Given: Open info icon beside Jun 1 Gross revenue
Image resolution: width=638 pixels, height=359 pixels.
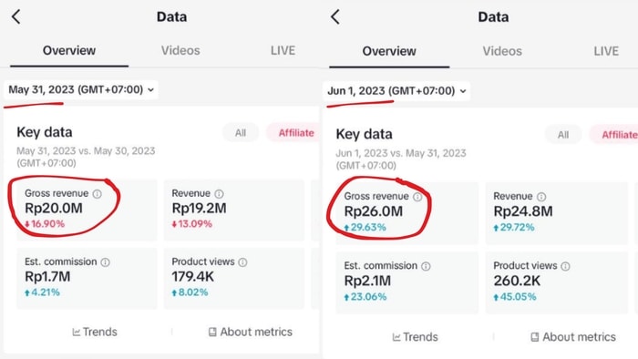Looking at the screenshot, I should (x=417, y=197).
